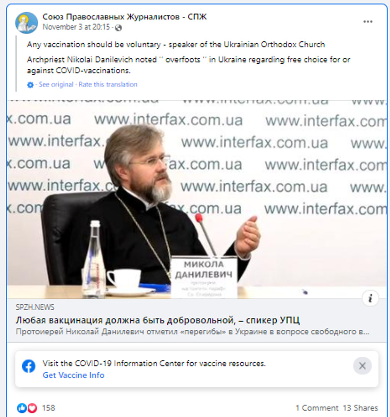Open the article preview image of priest
The height and width of the screenshot is (417, 390).
coord(197,200)
